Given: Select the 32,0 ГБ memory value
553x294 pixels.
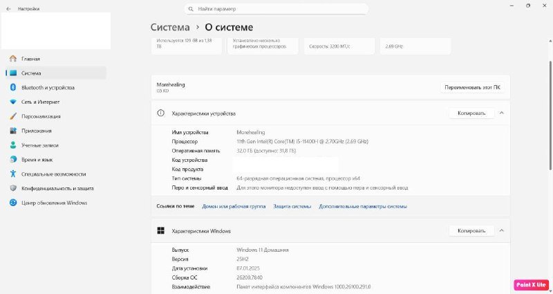Looking at the screenshot, I should [266, 151].
